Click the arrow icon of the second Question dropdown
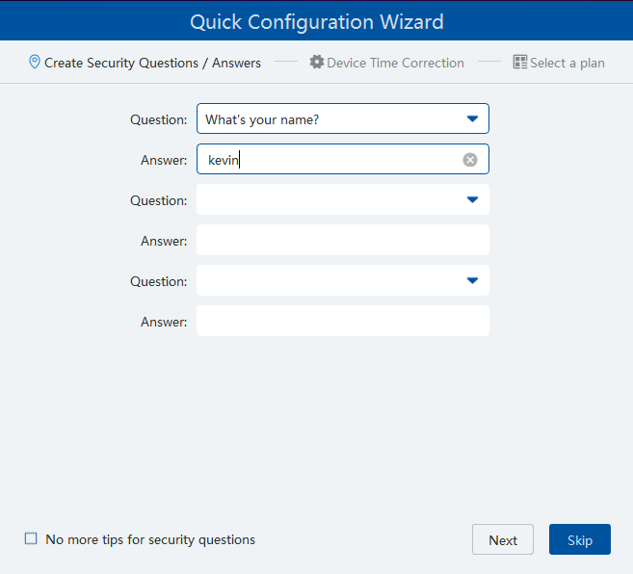 472,200
